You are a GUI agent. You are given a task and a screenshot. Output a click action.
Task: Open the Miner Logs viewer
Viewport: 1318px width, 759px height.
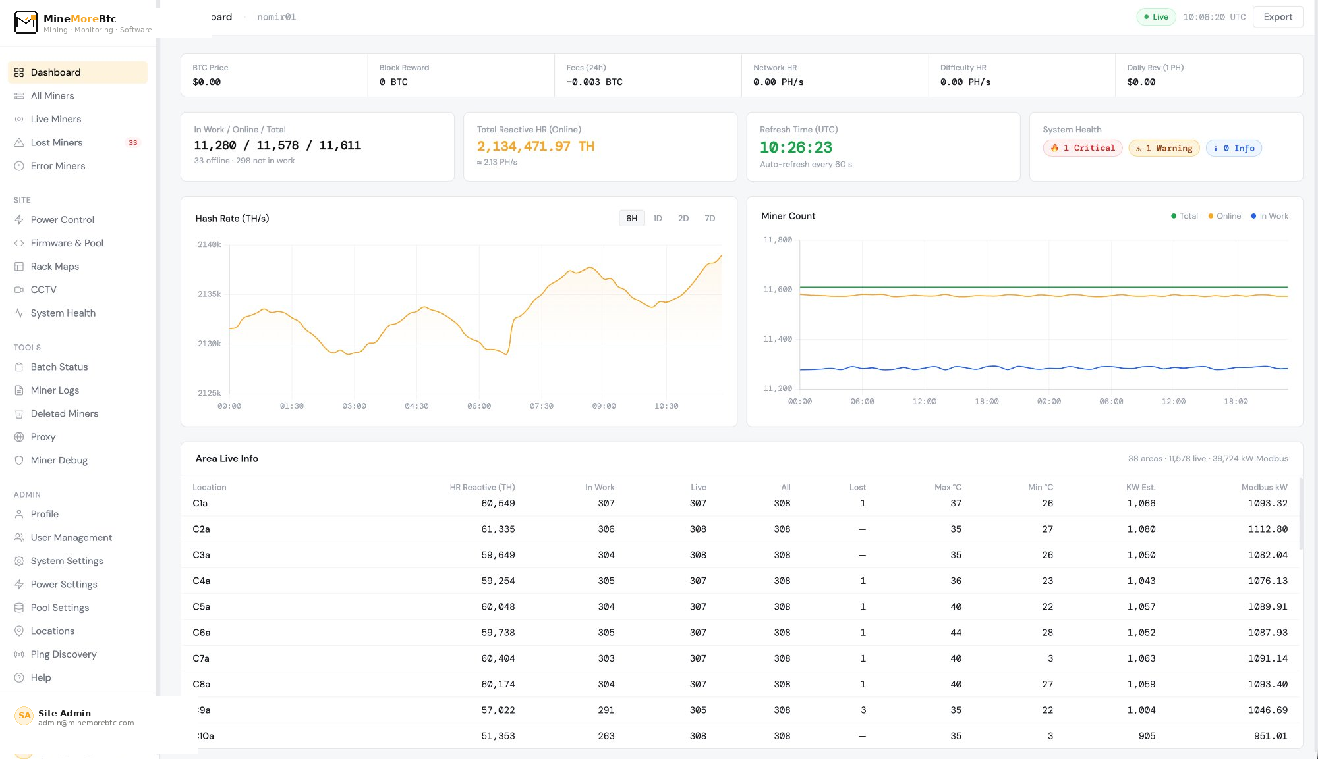[55, 390]
